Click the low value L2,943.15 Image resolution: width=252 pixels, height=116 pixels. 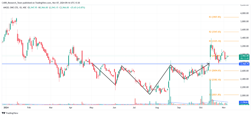click(53, 8)
